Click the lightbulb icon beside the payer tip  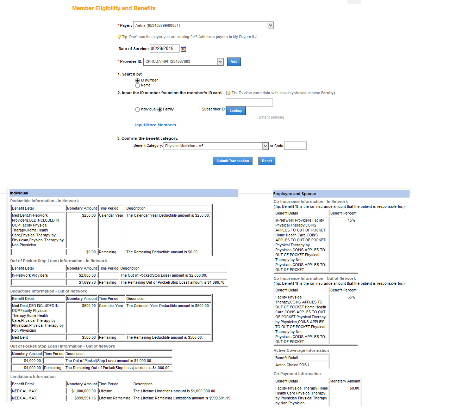click(119, 37)
